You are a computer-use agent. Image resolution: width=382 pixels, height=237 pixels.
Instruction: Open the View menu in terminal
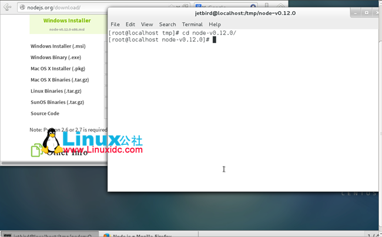pyautogui.click(x=147, y=24)
